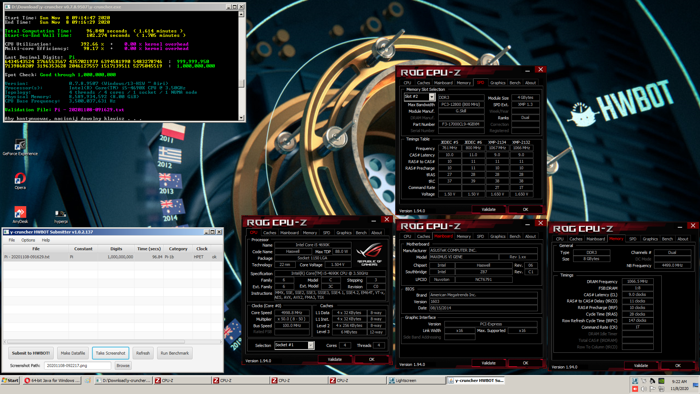The height and width of the screenshot is (394, 700).
Task: Click Submit to HWBOT! button
Action: click(x=31, y=353)
